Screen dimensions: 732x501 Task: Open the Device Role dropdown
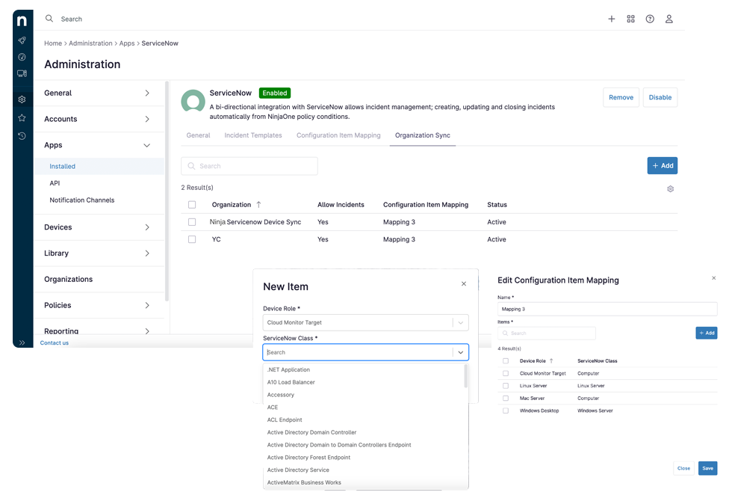[x=365, y=322]
